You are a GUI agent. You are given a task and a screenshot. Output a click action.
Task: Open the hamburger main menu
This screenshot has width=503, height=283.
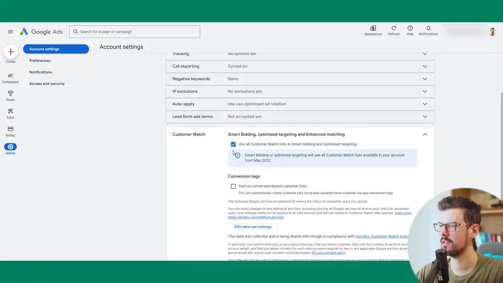pyautogui.click(x=10, y=32)
